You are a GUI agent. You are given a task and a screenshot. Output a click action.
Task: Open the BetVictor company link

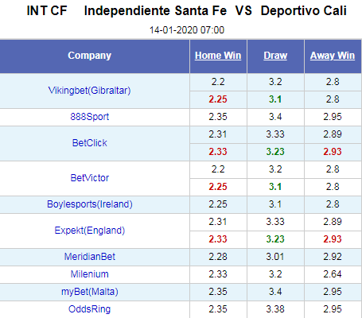point(90,178)
